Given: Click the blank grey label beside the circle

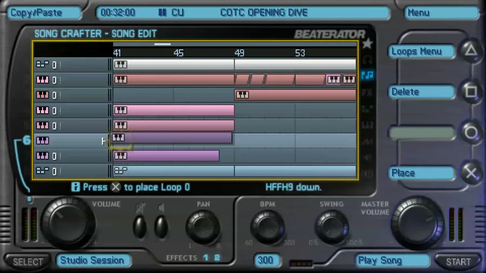Looking at the screenshot, I should coord(422,133).
